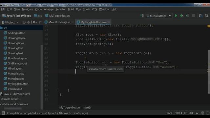Run with coverage icon

coord(187,16)
